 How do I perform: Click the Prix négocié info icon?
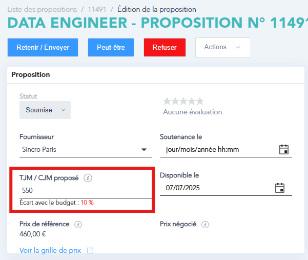pyautogui.click(x=205, y=225)
